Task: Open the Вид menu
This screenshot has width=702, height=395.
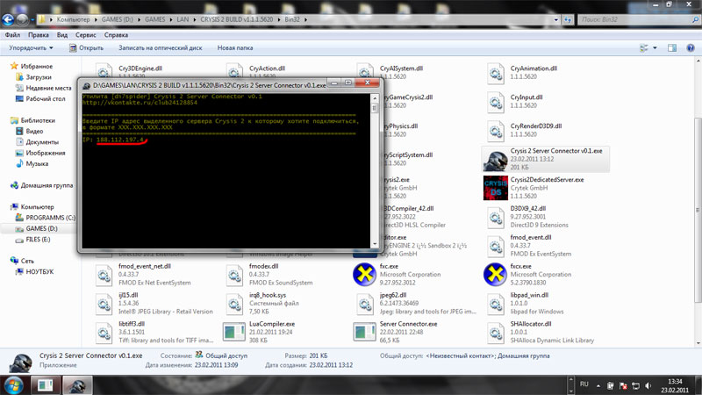Action: [62, 34]
